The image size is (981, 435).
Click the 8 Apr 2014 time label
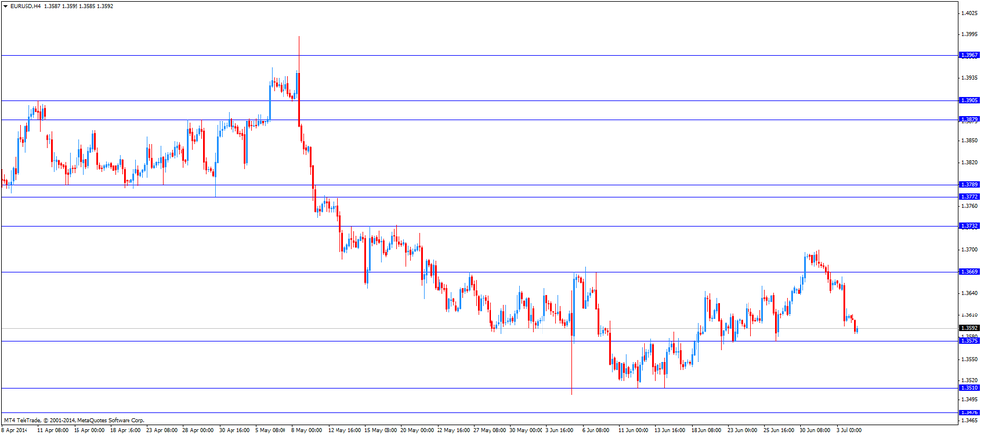click(13, 431)
